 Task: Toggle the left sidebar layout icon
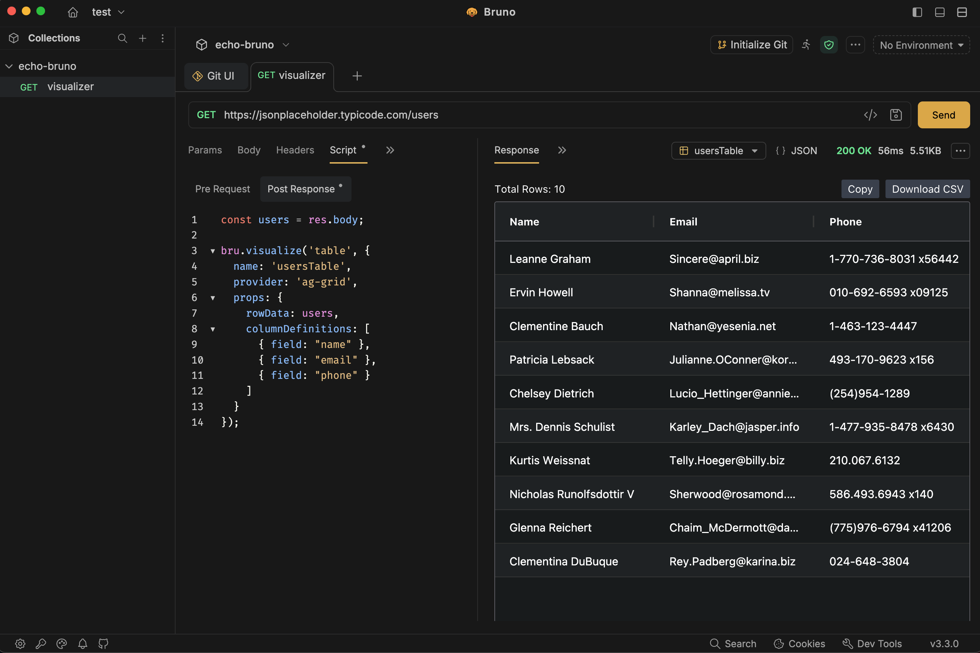coord(917,12)
